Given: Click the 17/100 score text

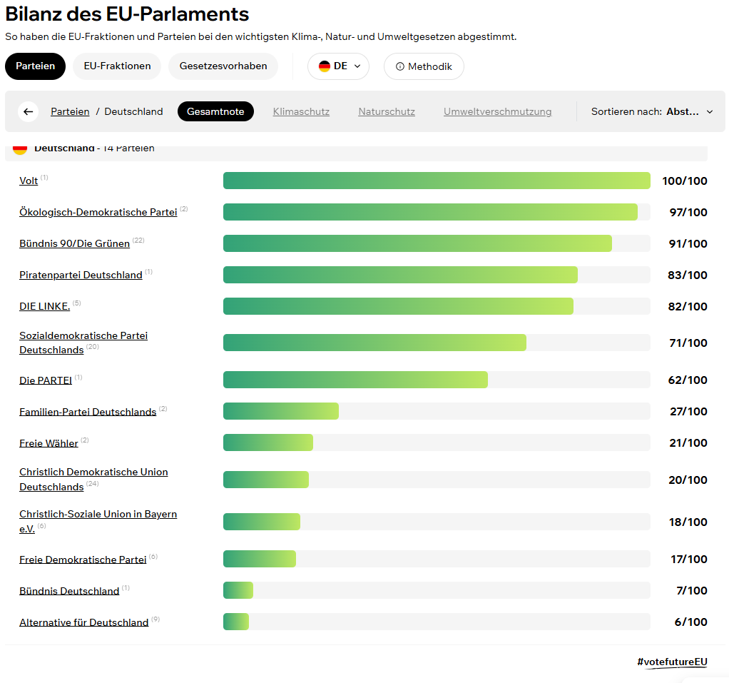Looking at the screenshot, I should point(689,560).
